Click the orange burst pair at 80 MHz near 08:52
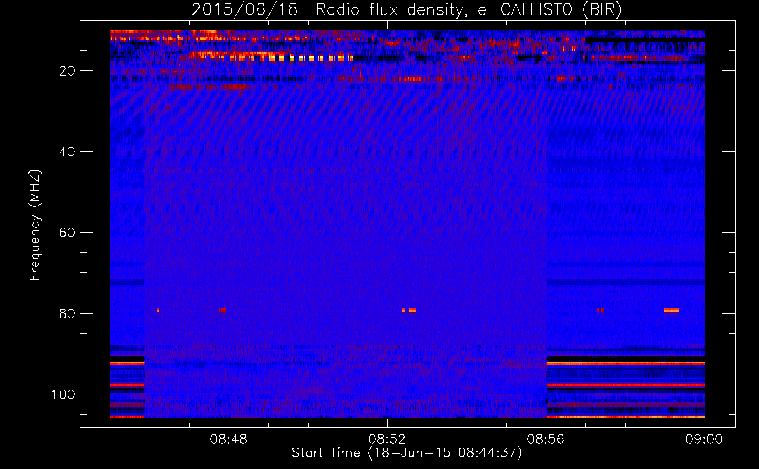The width and height of the screenshot is (759, 469). click(409, 310)
